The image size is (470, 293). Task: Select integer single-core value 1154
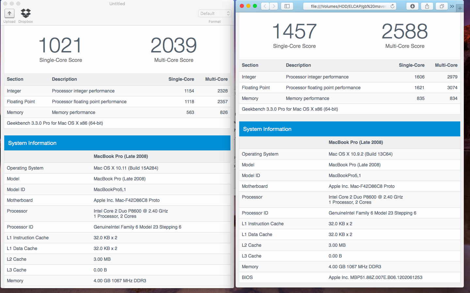189,91
